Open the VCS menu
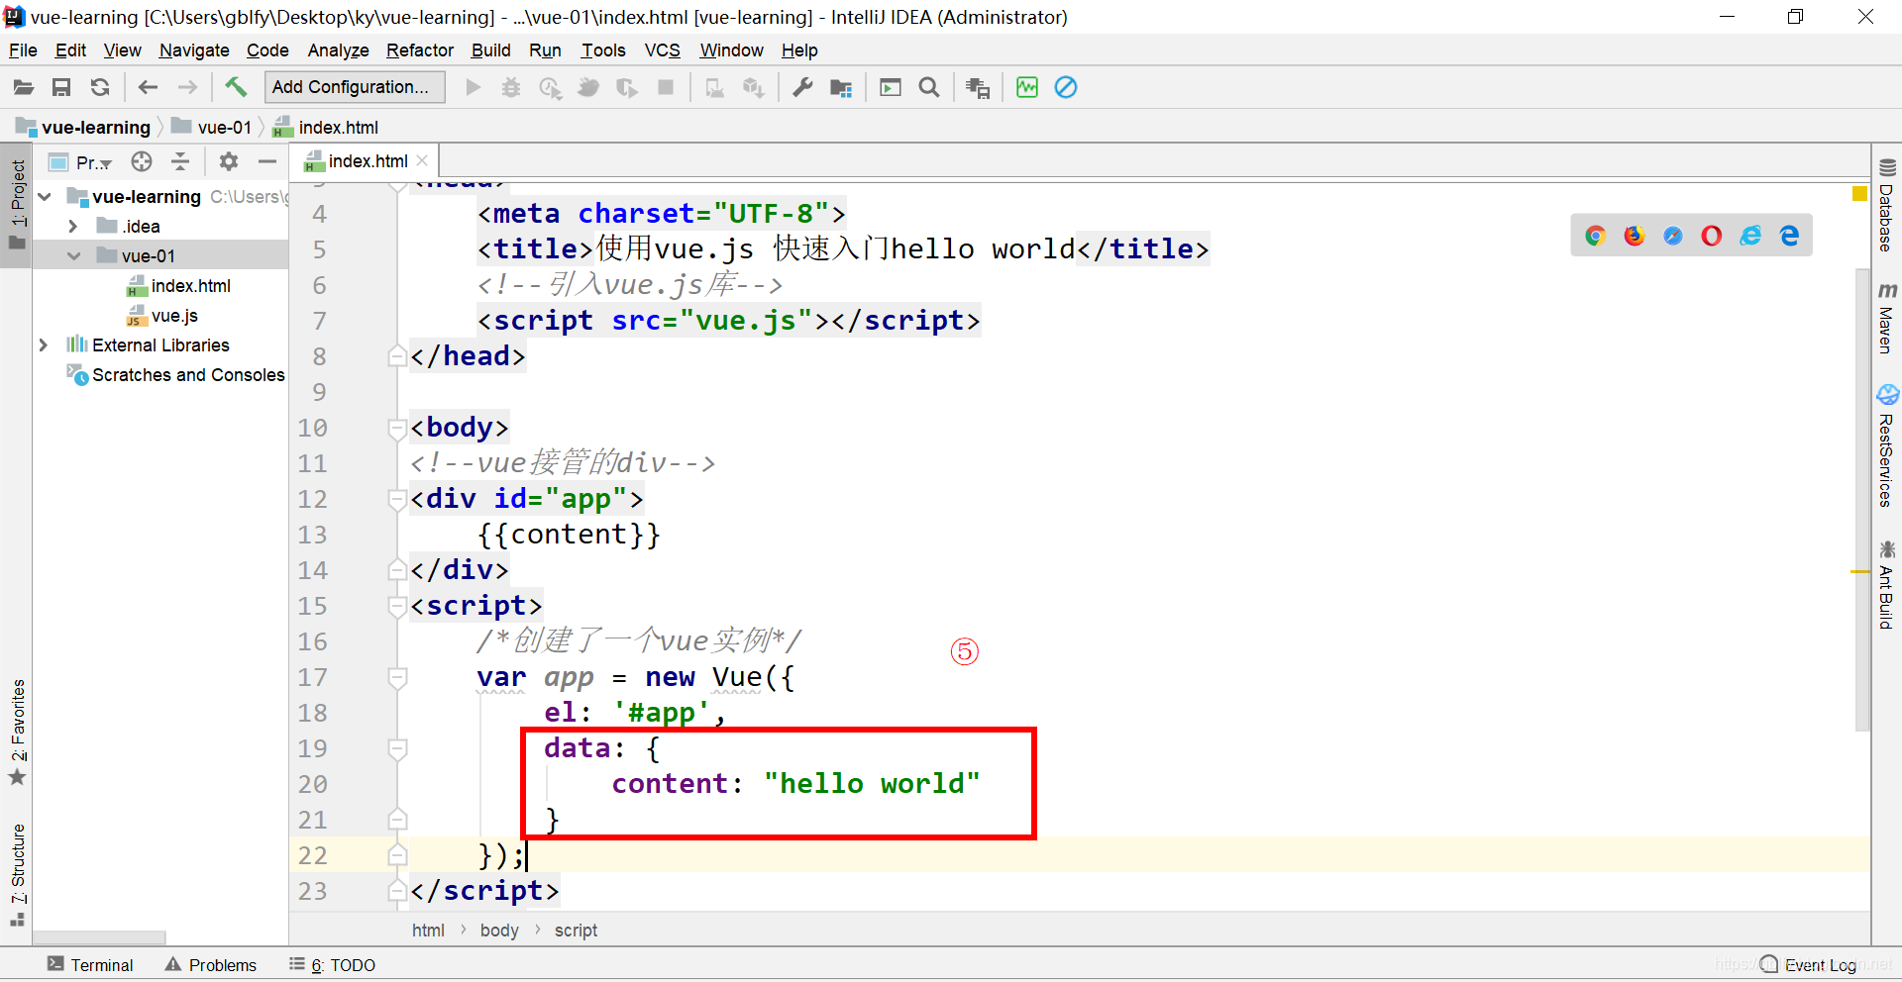This screenshot has height=982, width=1902. pyautogui.click(x=663, y=50)
